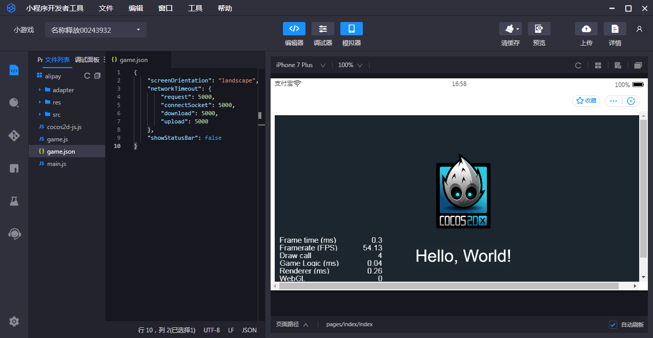Viewport: 653px width, 338px height.
Task: Toggle the 调试器 debugger panel button
Action: click(323, 29)
